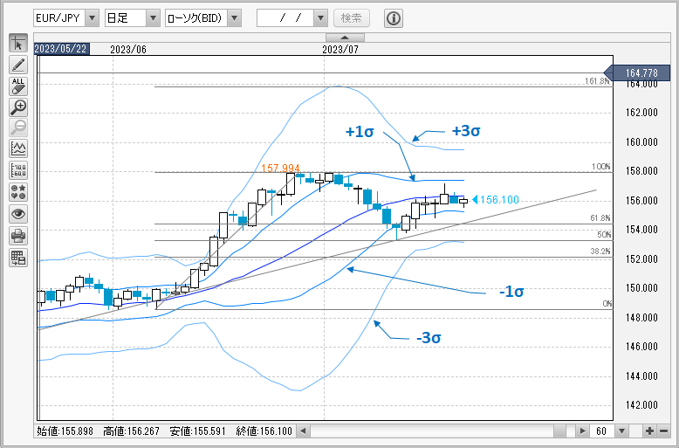Click the 164.778 price label marker
This screenshot has width=679, height=448.
point(637,72)
